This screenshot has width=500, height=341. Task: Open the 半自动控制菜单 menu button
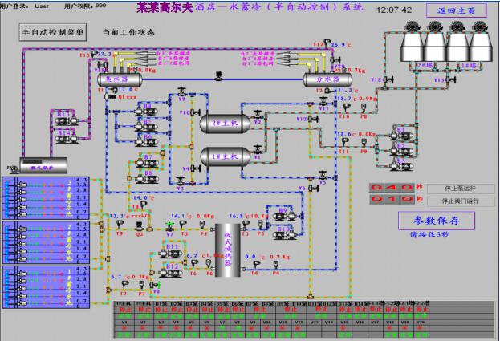(53, 32)
